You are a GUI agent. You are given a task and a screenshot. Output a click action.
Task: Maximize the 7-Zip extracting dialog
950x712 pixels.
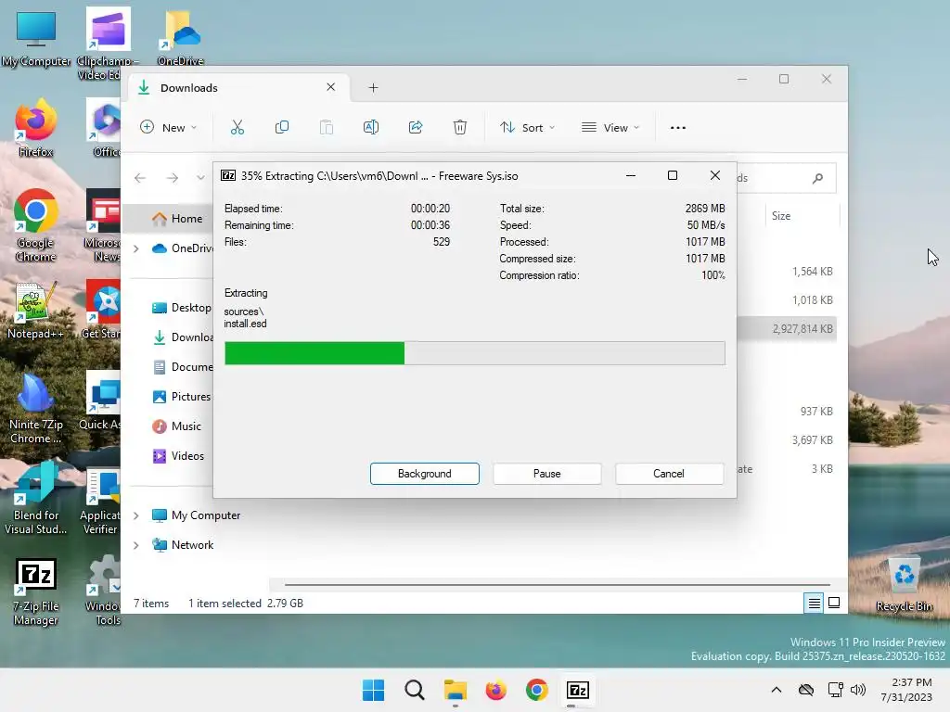coord(673,175)
